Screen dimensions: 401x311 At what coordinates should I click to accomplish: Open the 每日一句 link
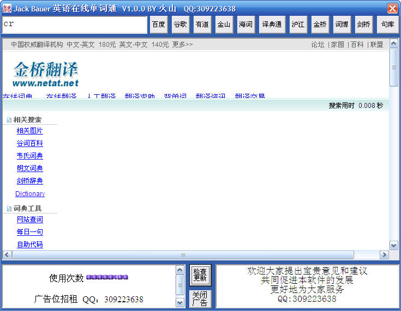pyautogui.click(x=29, y=232)
